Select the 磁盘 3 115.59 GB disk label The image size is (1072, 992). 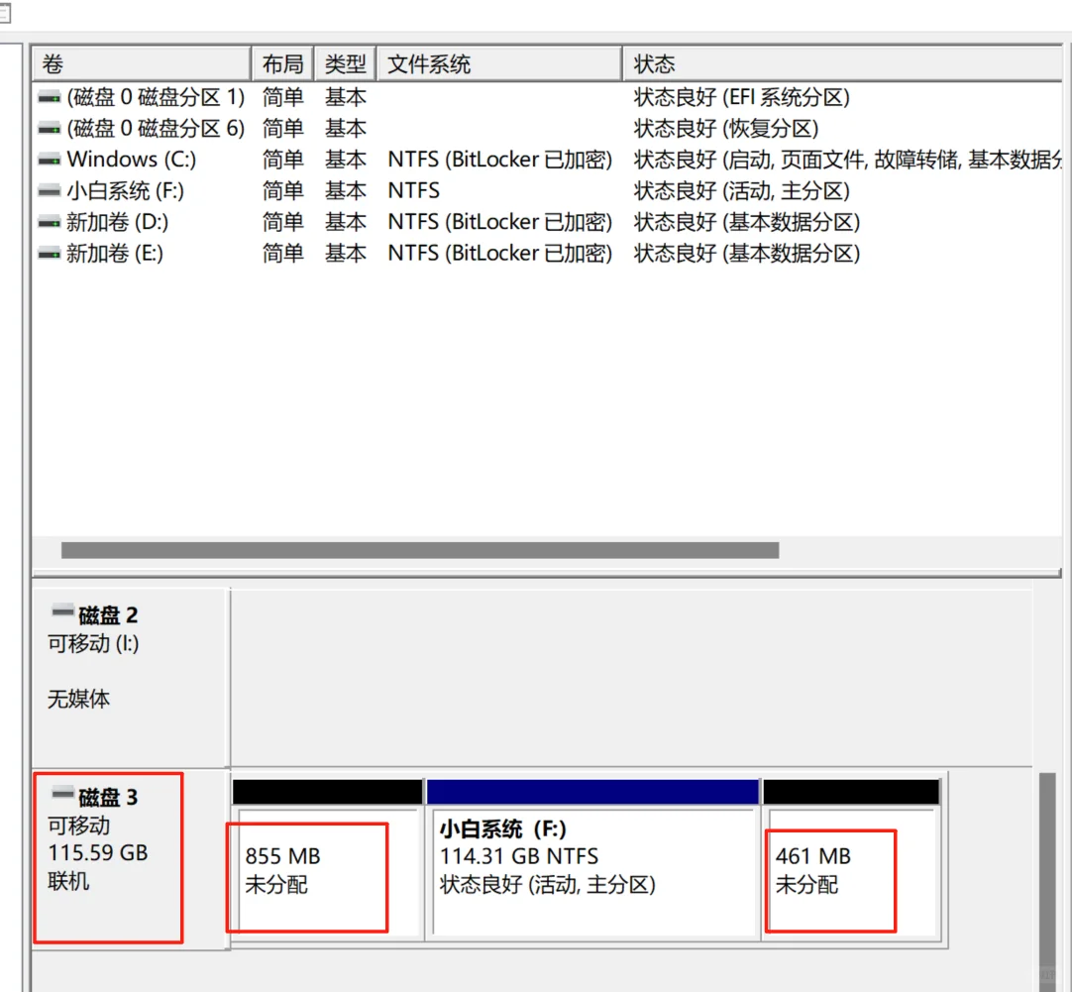(x=130, y=858)
